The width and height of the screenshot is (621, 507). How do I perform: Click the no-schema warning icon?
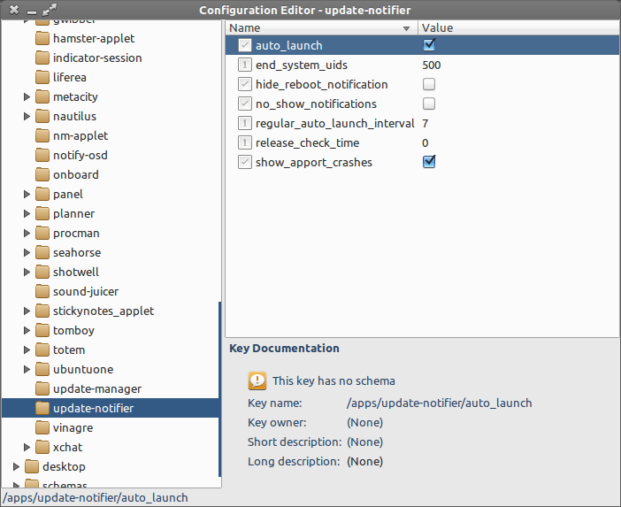[257, 380]
